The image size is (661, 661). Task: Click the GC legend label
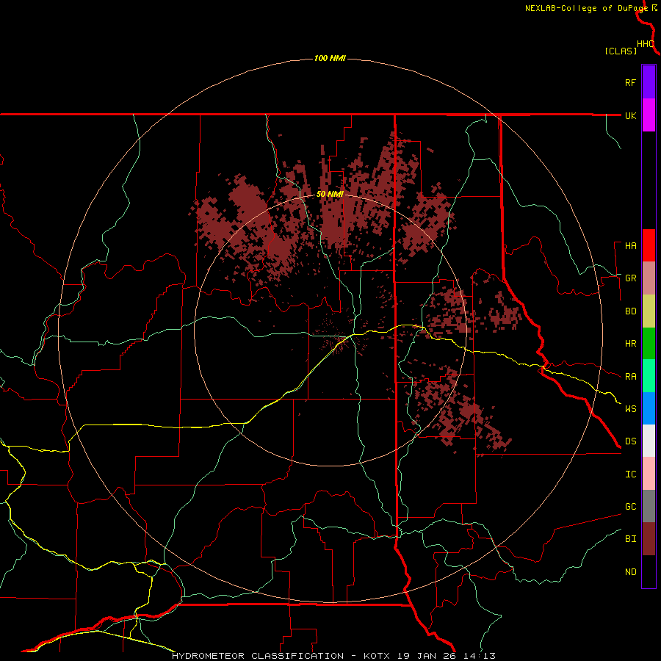tap(630, 507)
